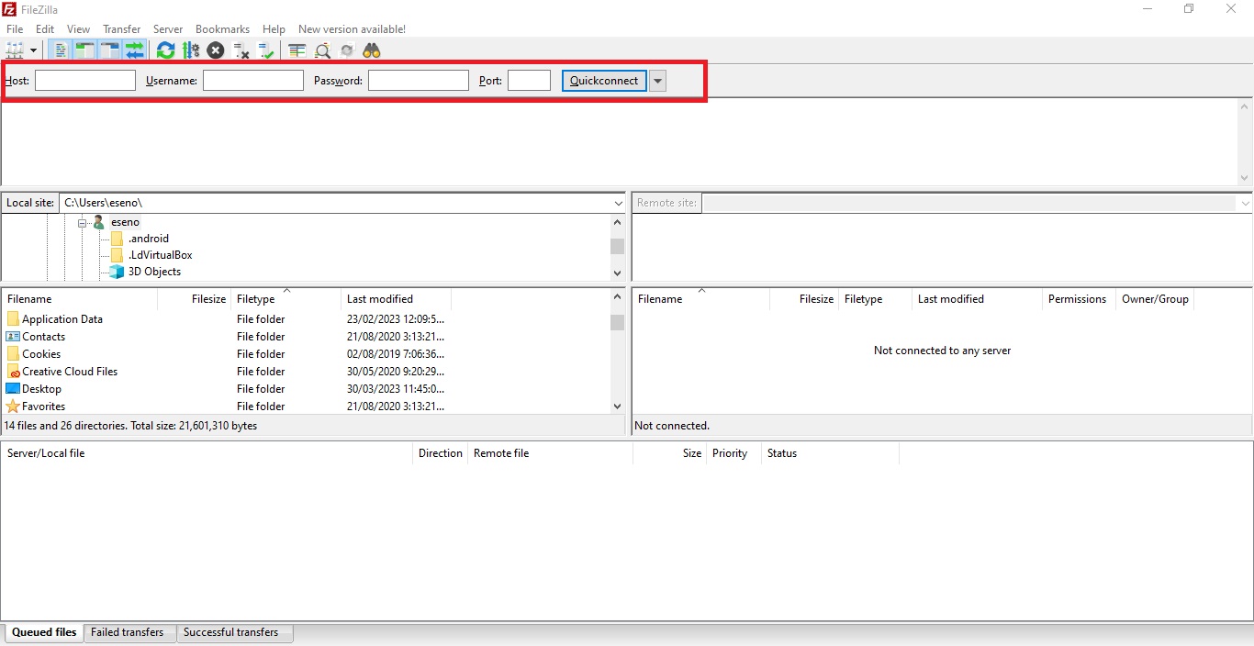Image resolution: width=1254 pixels, height=646 pixels.
Task: Click the queue Direction column header
Action: click(x=441, y=453)
